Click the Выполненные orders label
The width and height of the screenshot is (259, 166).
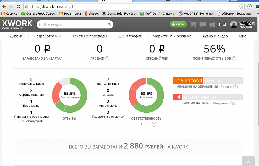tap(108, 84)
